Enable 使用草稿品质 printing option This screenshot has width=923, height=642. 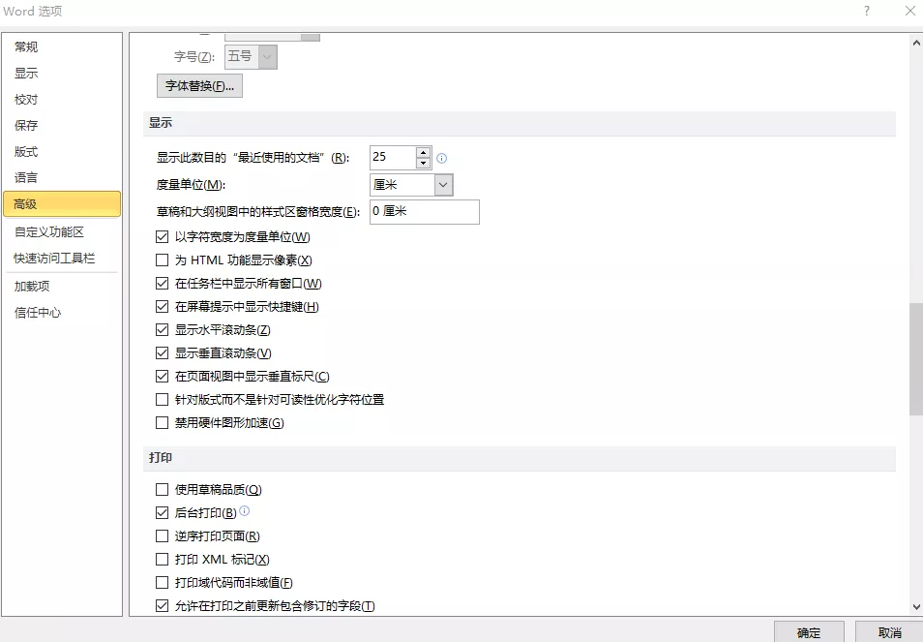pos(161,489)
